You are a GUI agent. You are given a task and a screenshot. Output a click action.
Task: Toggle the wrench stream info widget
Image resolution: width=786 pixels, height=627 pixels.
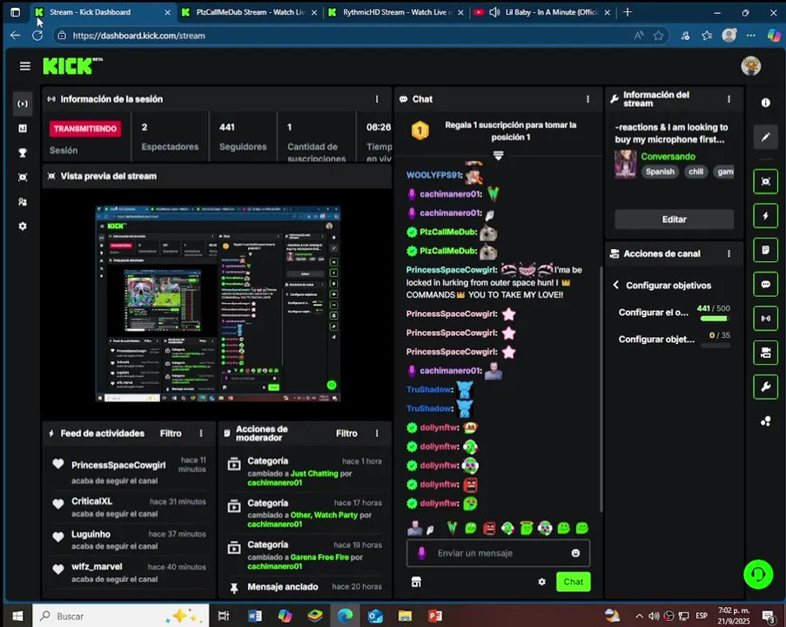(x=765, y=387)
